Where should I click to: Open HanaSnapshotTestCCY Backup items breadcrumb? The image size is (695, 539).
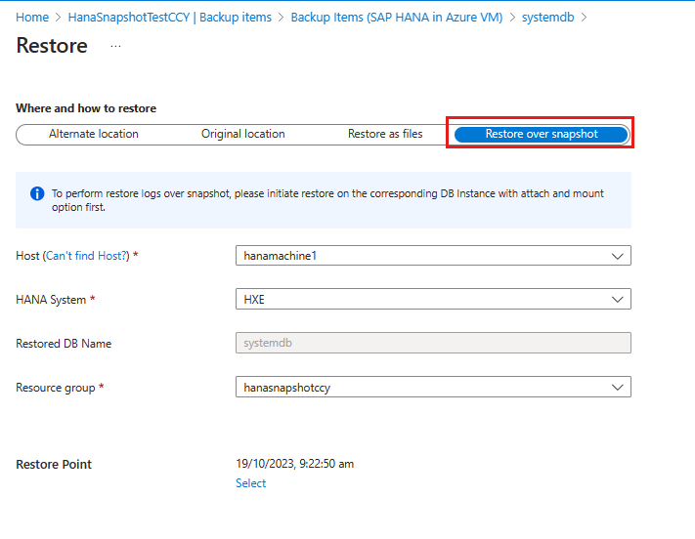point(170,18)
